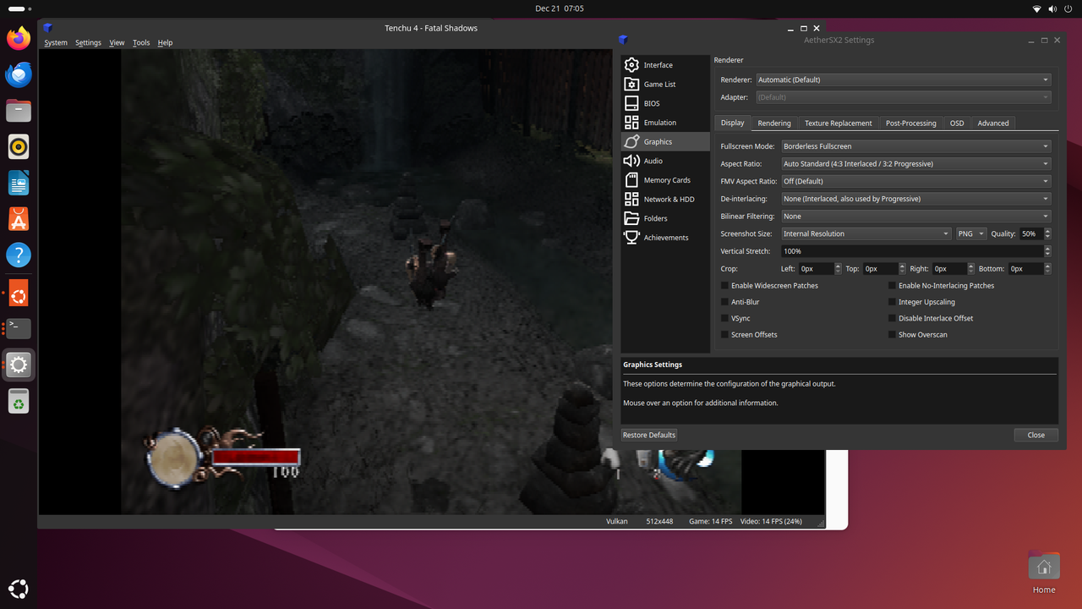Click the Vertical Stretch stepper arrows
1082x609 pixels.
point(1048,251)
